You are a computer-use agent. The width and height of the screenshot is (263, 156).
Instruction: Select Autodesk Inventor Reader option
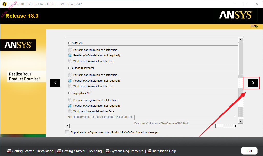[70, 81]
